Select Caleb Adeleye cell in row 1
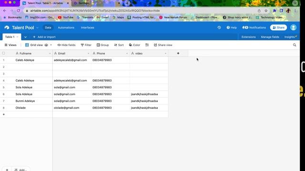This screenshot has width=305, height=171. (33, 60)
